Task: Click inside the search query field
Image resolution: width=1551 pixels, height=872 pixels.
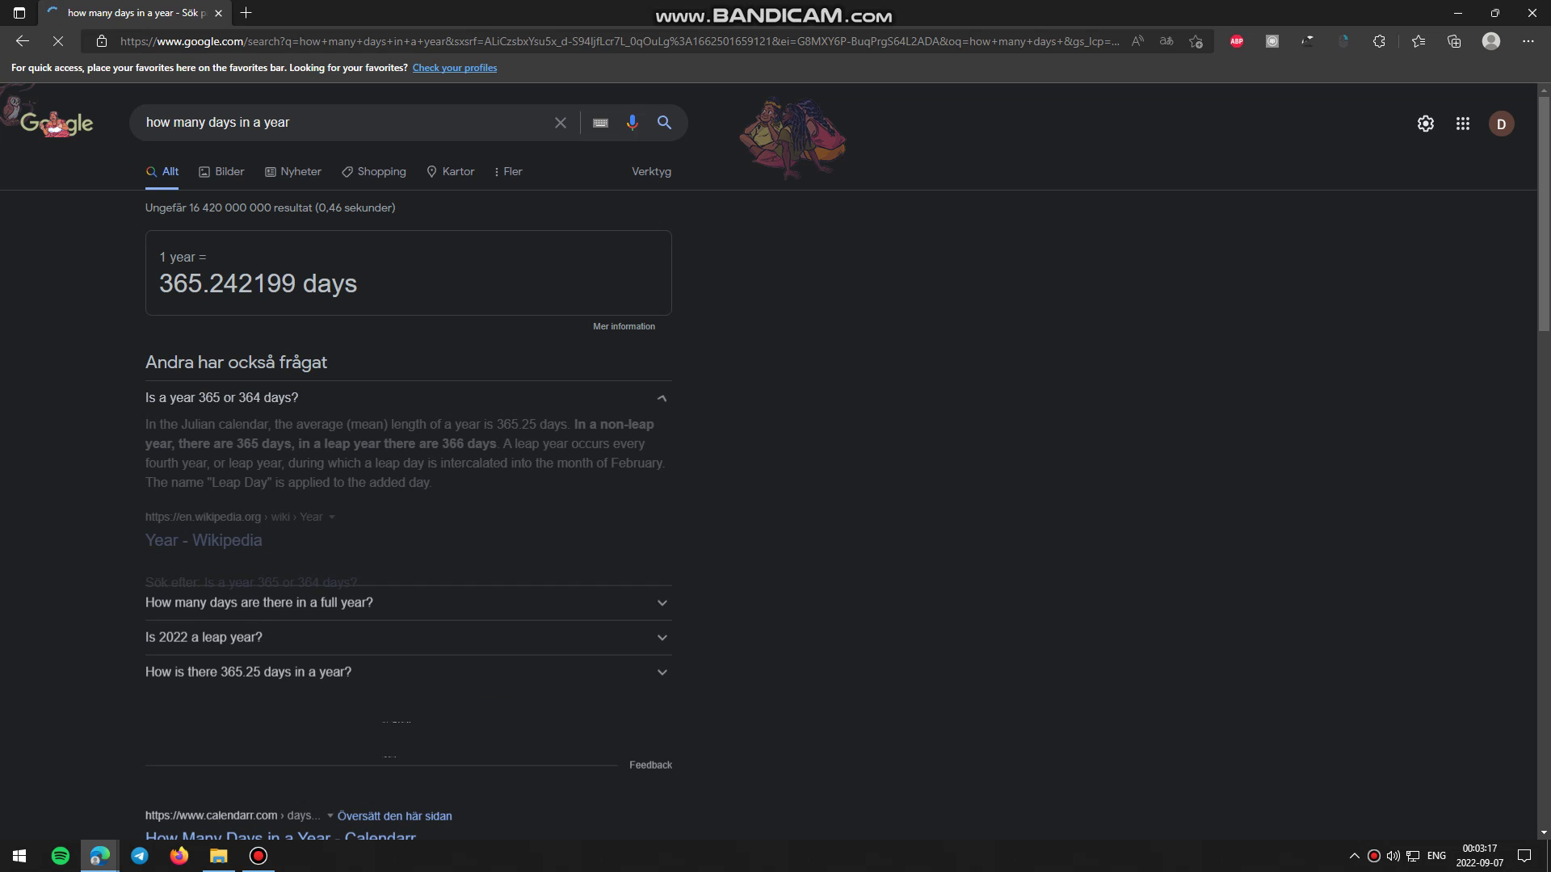Action: tap(339, 123)
